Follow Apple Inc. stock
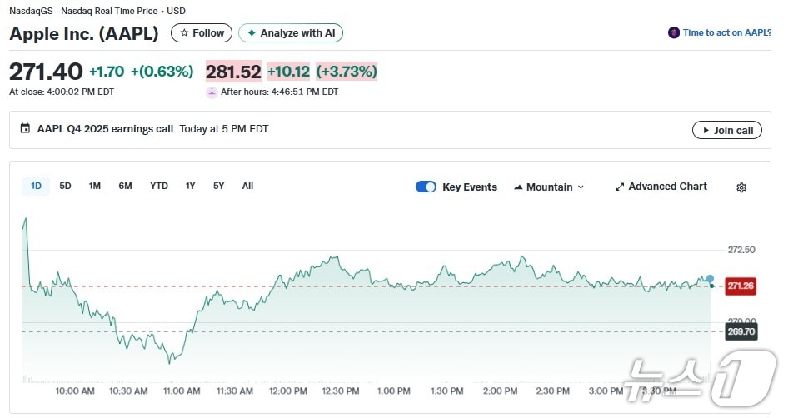 pos(202,33)
